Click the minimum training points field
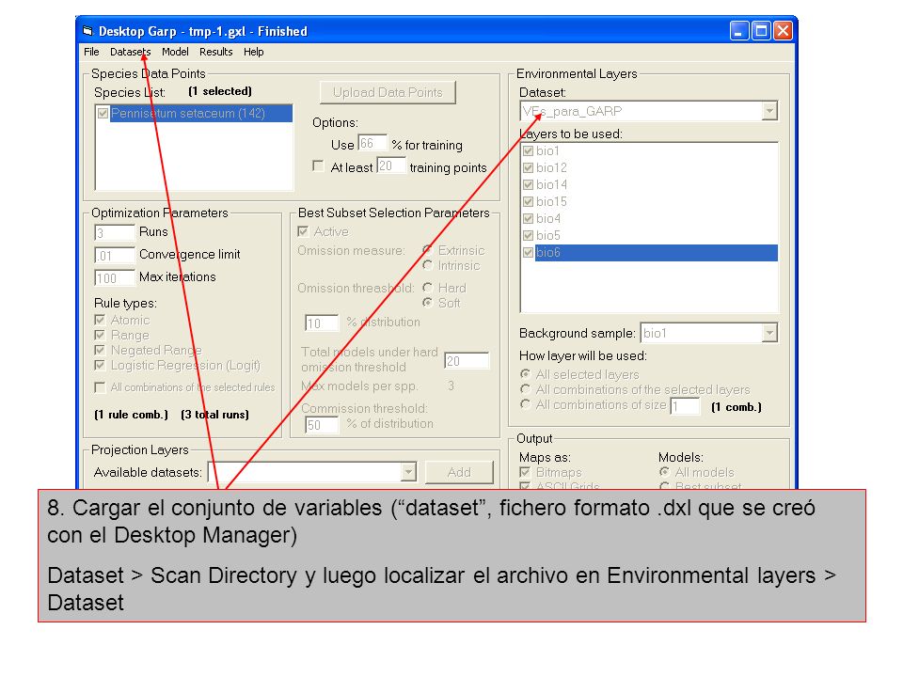Image resolution: width=903 pixels, height=677 pixels. [x=390, y=165]
